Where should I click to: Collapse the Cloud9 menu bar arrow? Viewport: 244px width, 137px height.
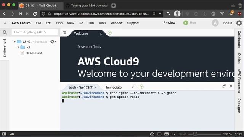pyautogui.click(x=5, y=23)
